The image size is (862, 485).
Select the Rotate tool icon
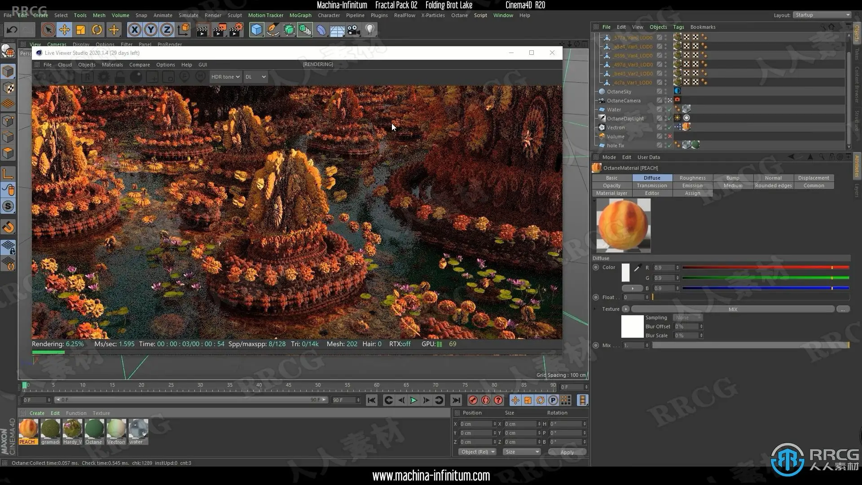(x=97, y=30)
